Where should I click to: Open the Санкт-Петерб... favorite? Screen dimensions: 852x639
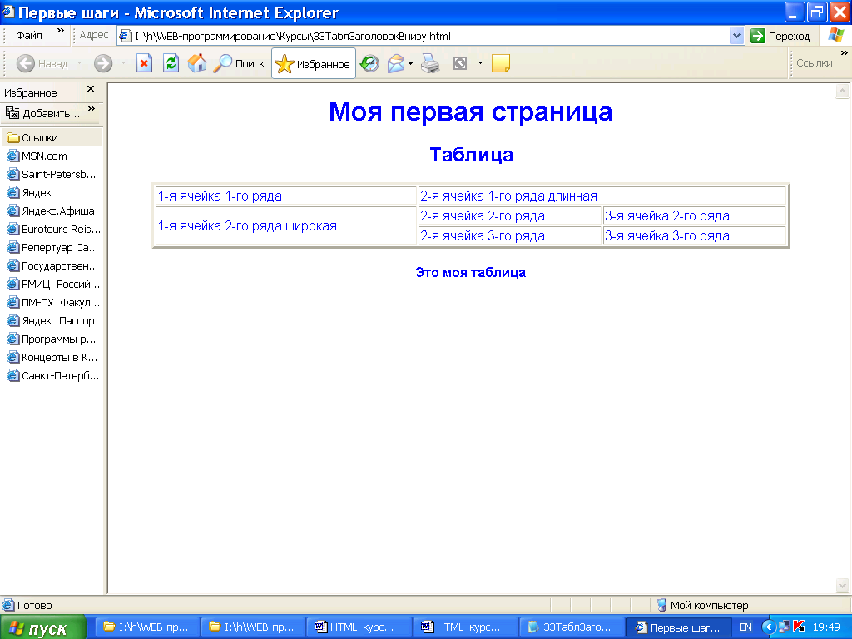point(52,376)
